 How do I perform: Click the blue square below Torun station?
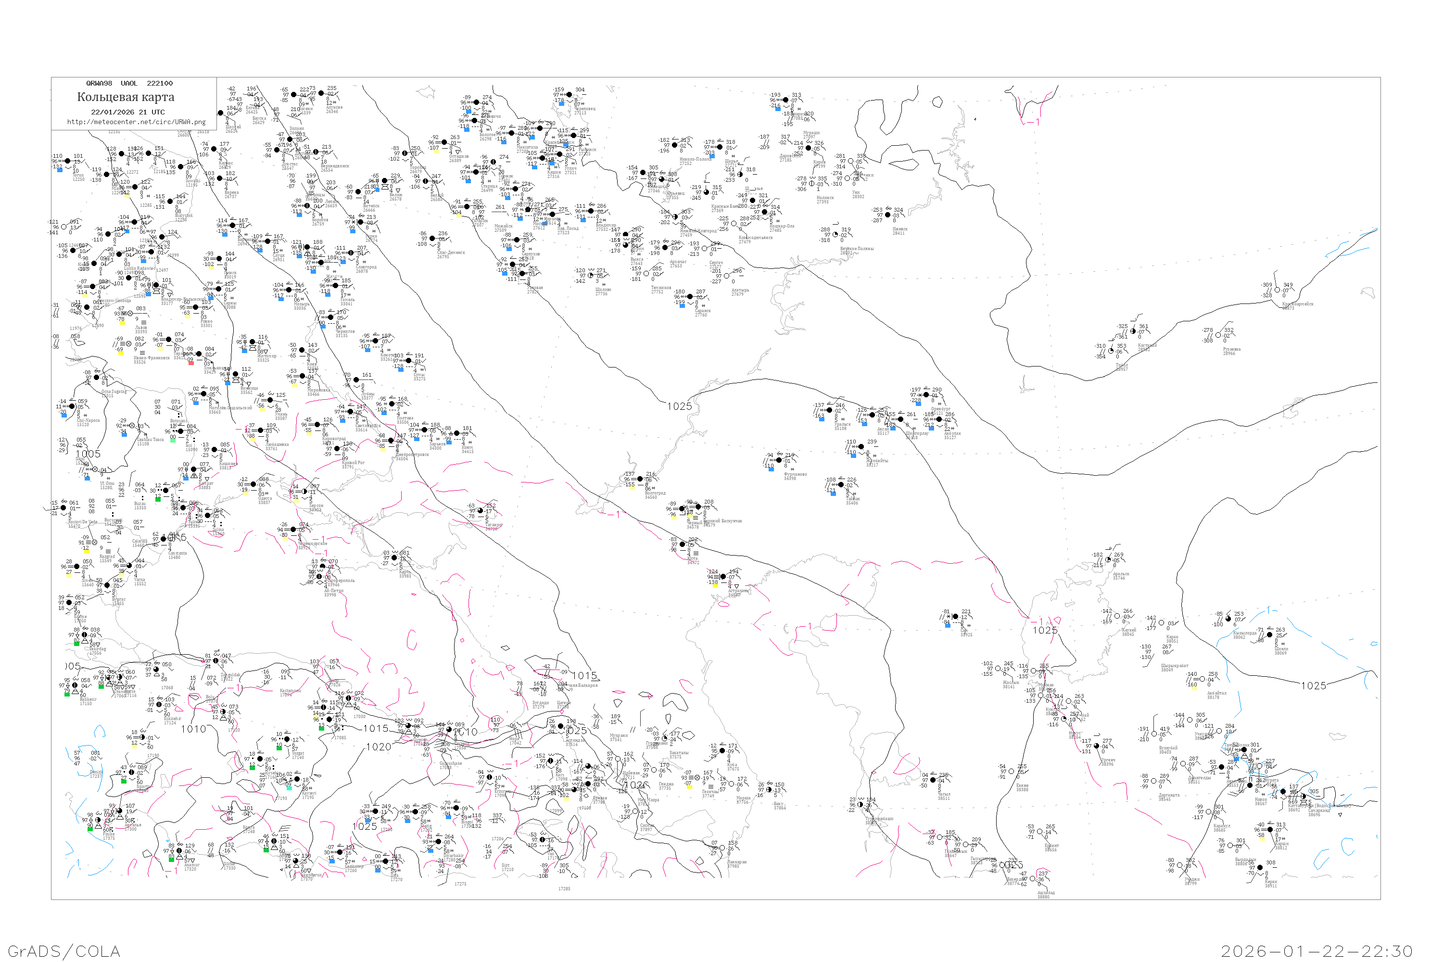[x=60, y=170]
